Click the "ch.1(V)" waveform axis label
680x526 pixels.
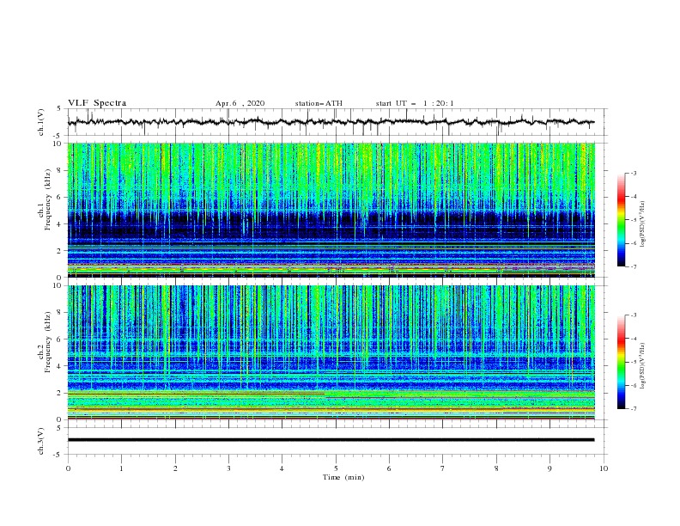click(41, 122)
